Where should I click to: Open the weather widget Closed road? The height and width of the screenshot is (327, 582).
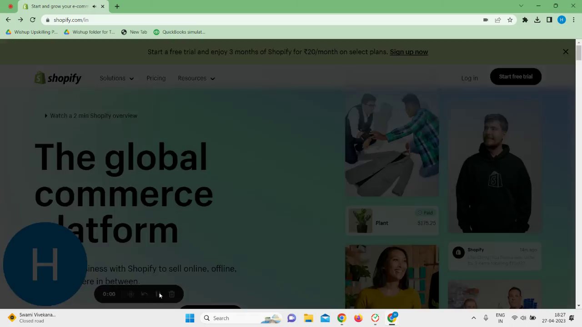pyautogui.click(x=32, y=318)
